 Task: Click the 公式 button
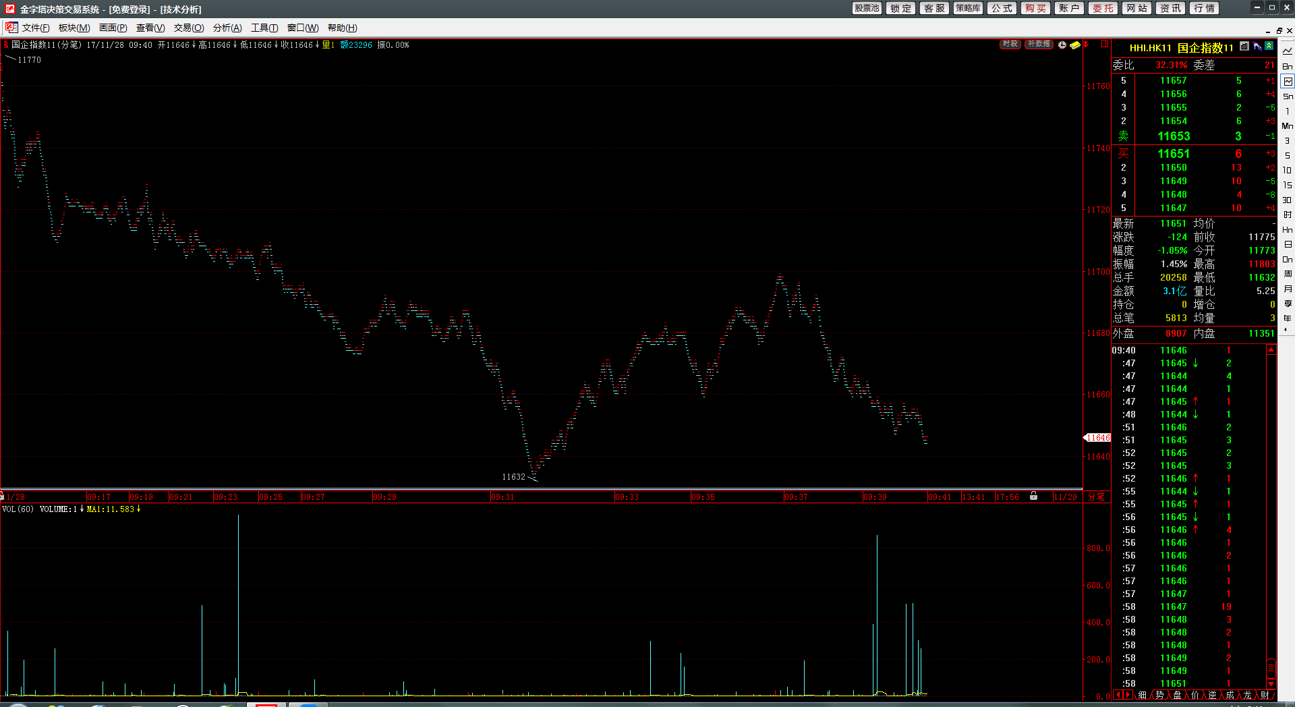pos(1002,8)
